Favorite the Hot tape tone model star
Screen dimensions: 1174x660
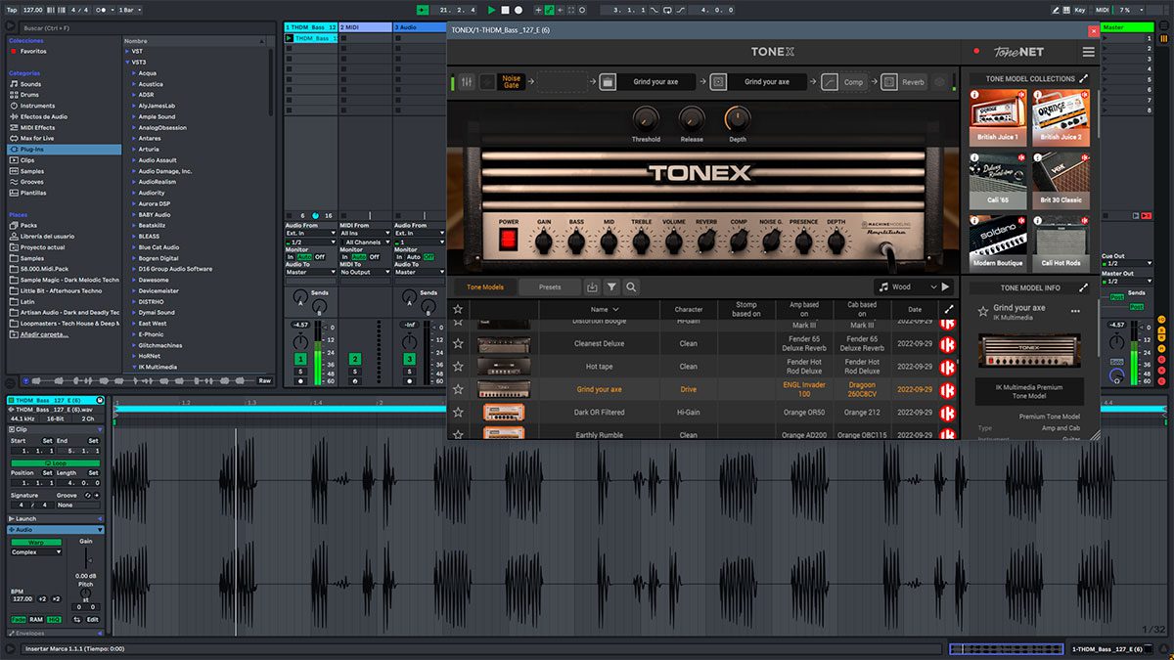point(458,367)
